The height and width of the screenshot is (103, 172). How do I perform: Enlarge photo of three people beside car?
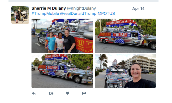(62, 35)
